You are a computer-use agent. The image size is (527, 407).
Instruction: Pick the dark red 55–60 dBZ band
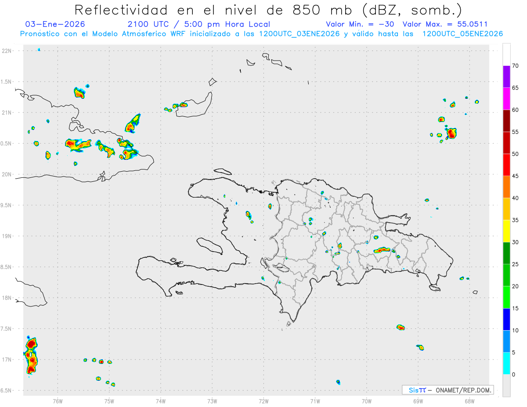point(506,121)
